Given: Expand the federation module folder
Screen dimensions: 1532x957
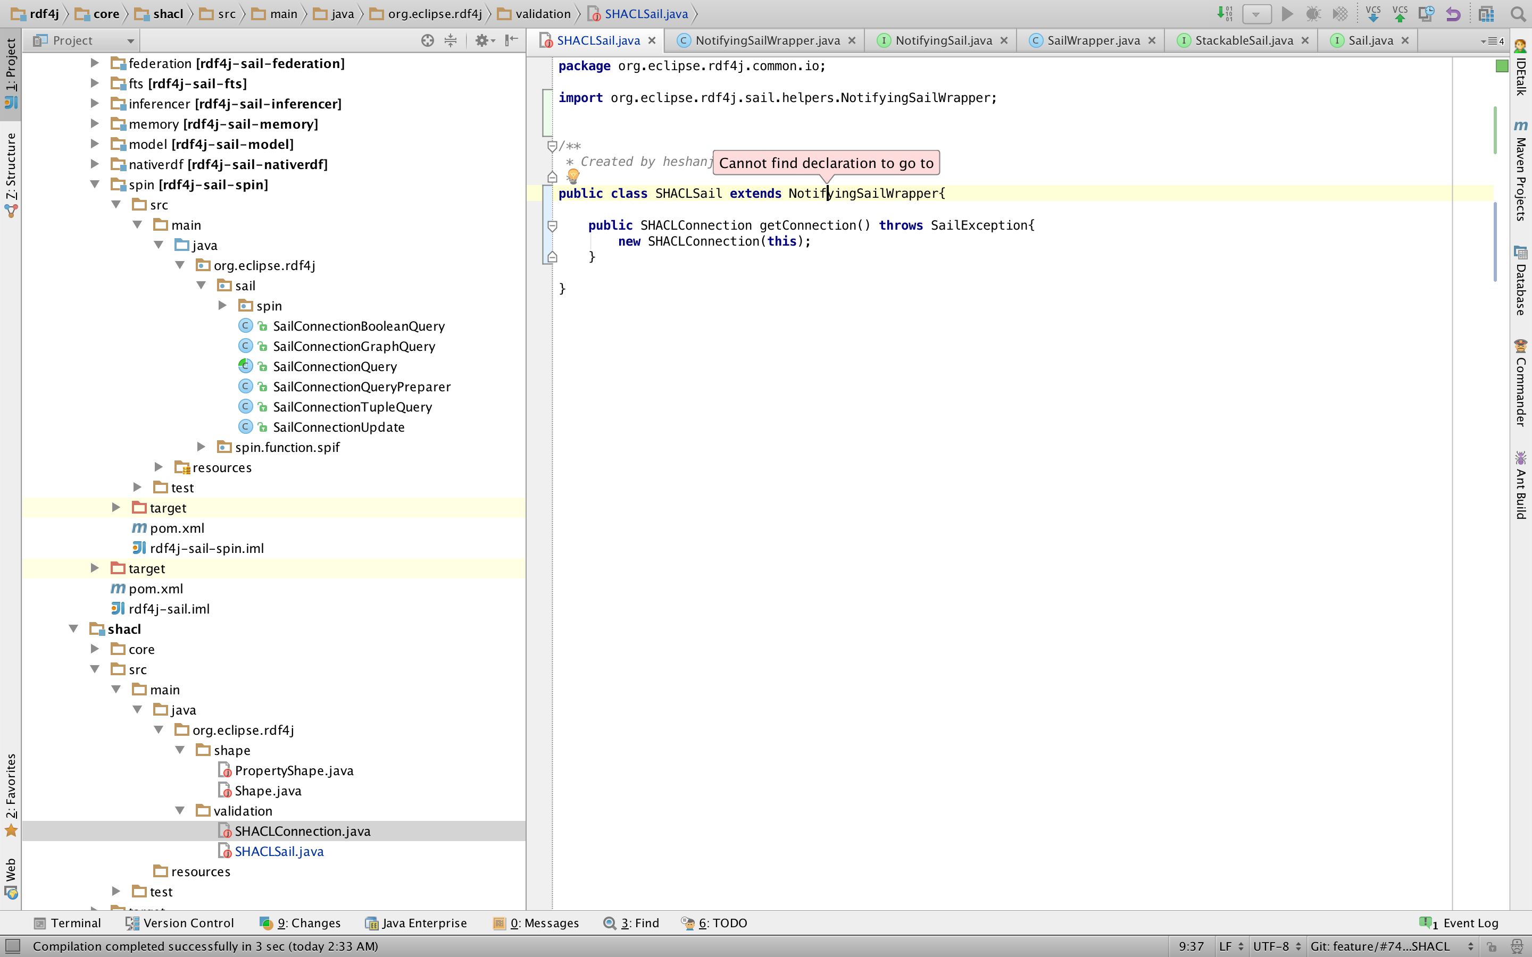Looking at the screenshot, I should pos(94,63).
